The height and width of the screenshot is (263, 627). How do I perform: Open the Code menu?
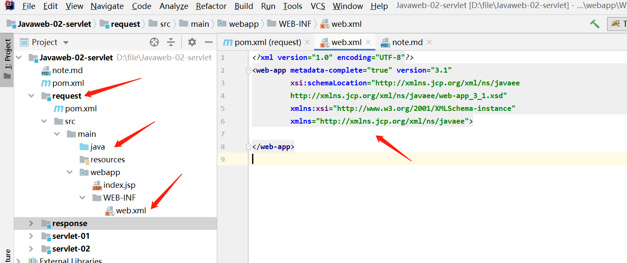(x=142, y=6)
